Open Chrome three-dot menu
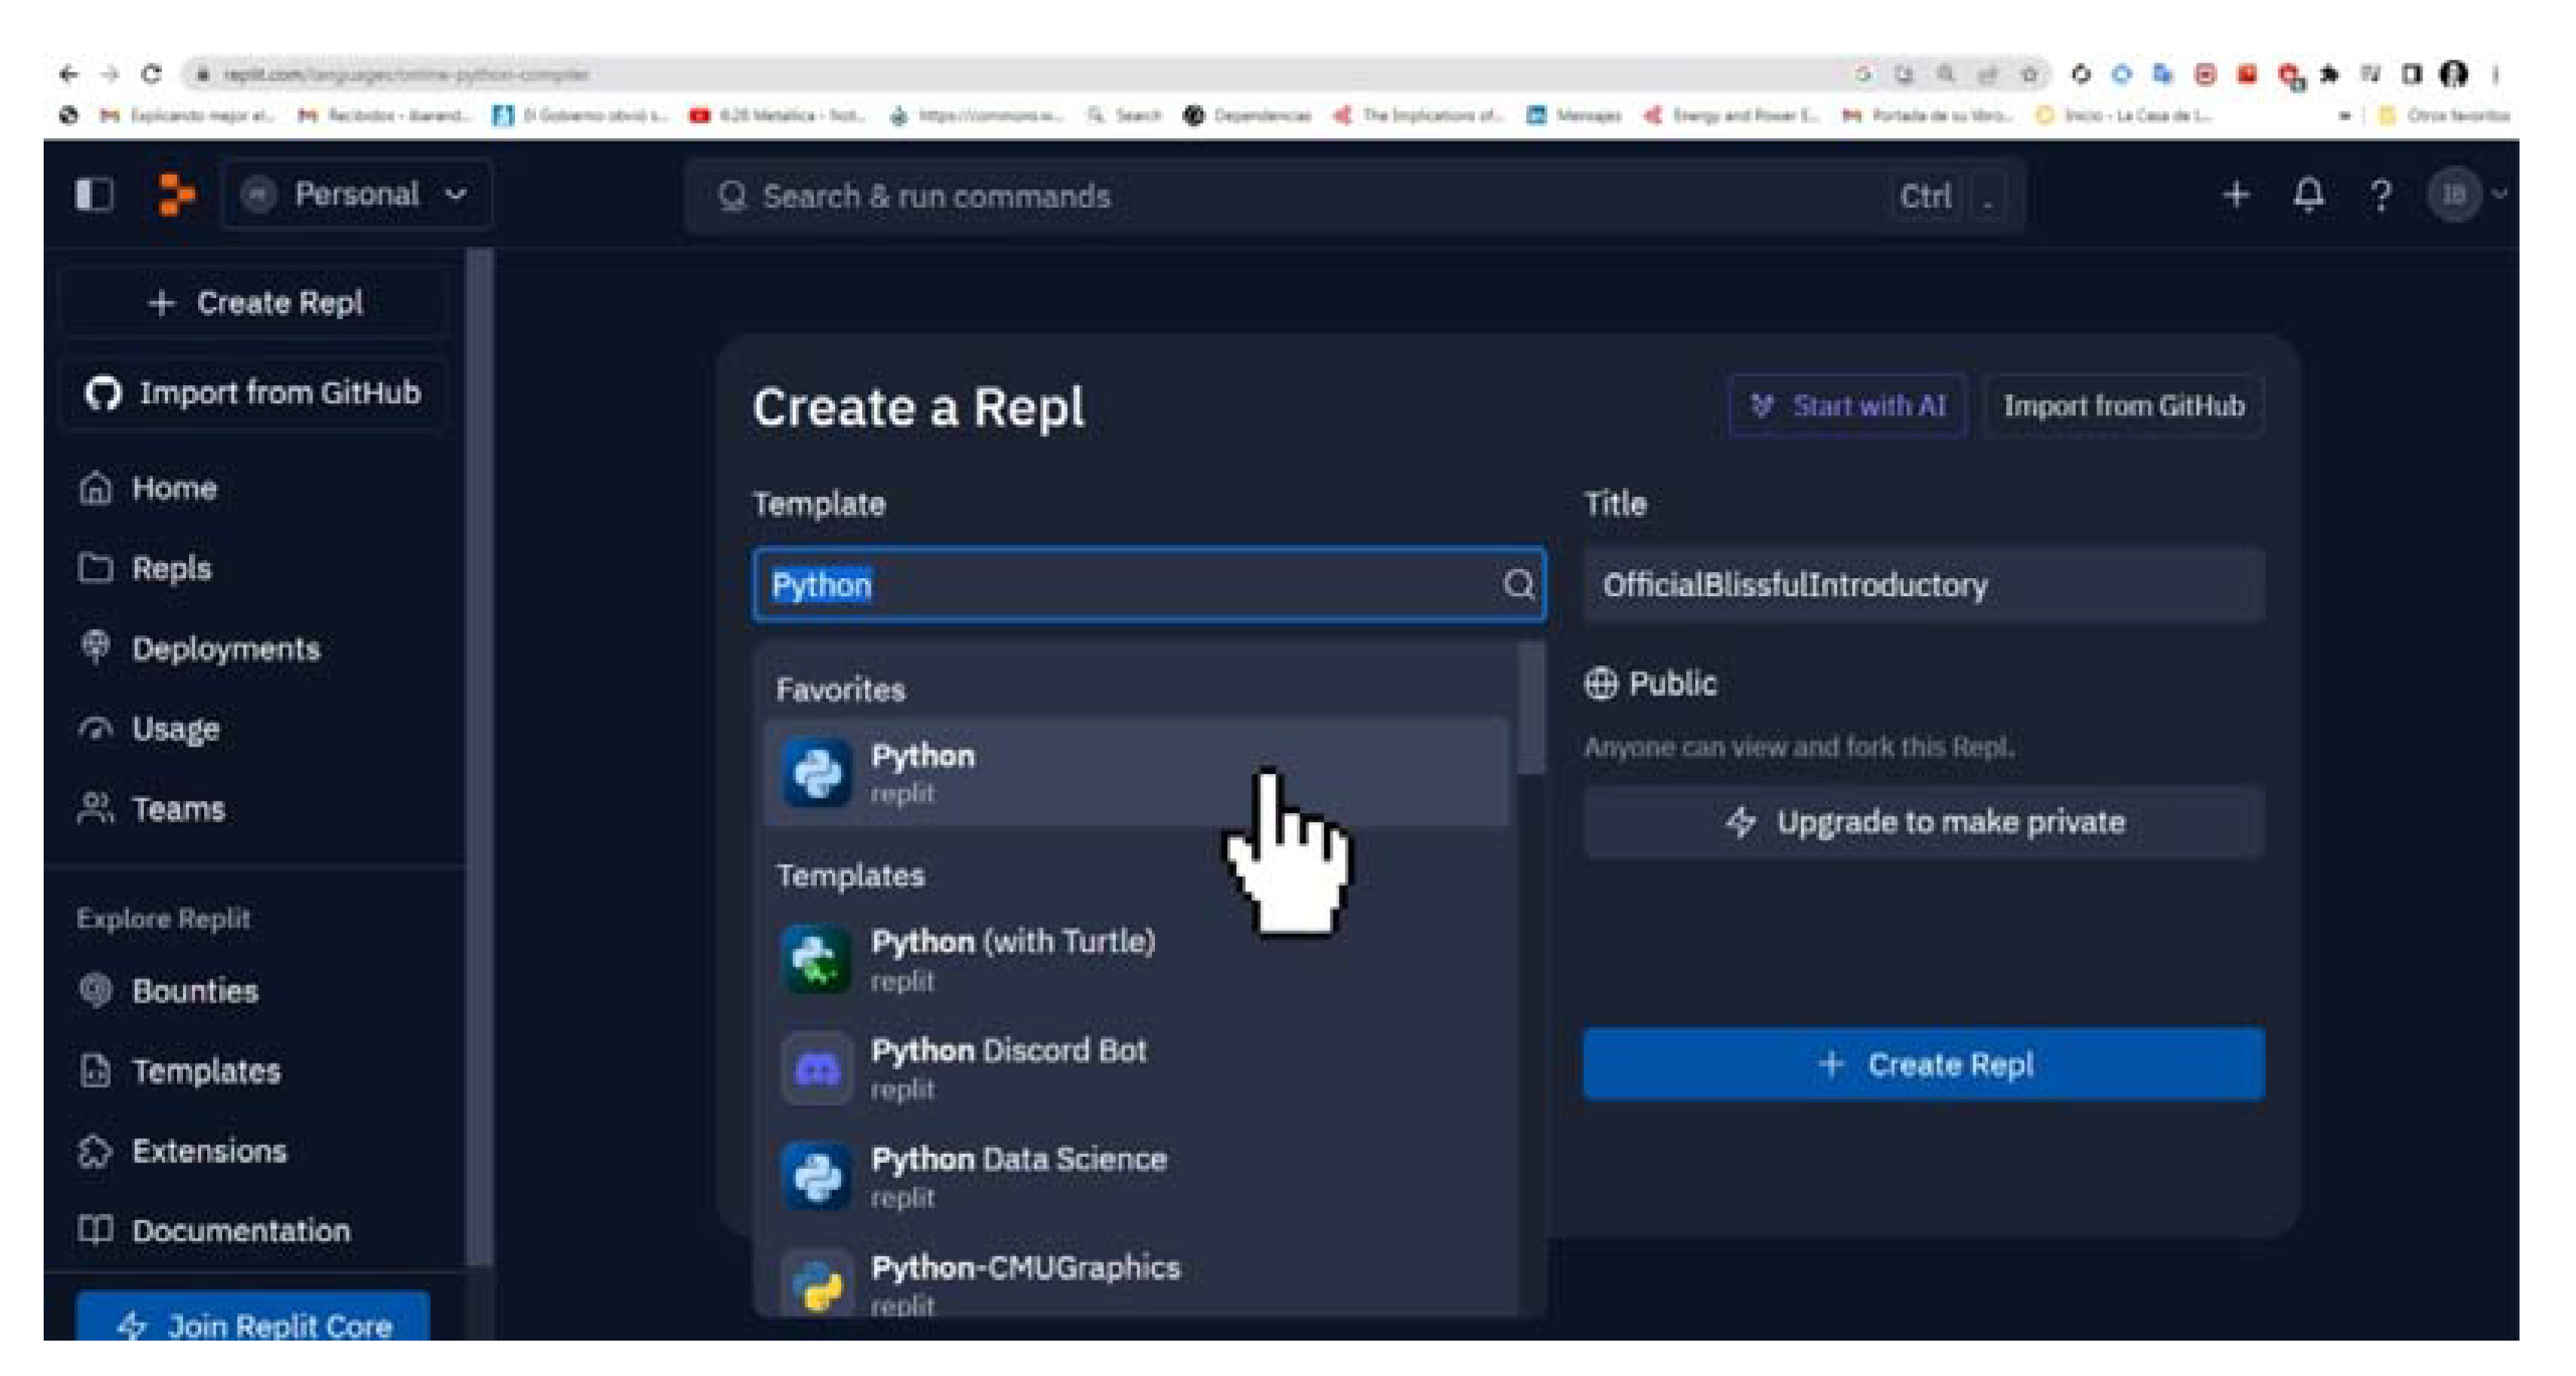 tap(2497, 74)
